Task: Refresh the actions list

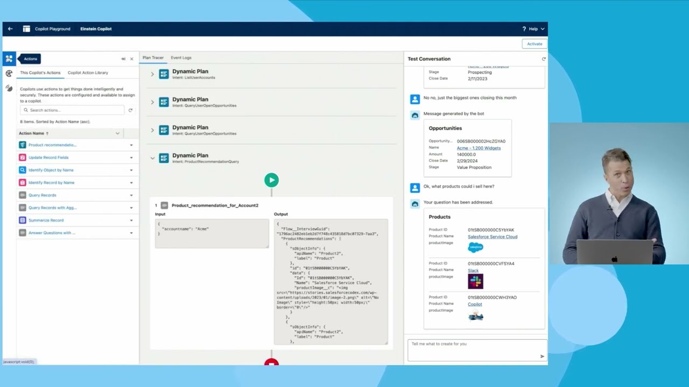Action: 130,110
